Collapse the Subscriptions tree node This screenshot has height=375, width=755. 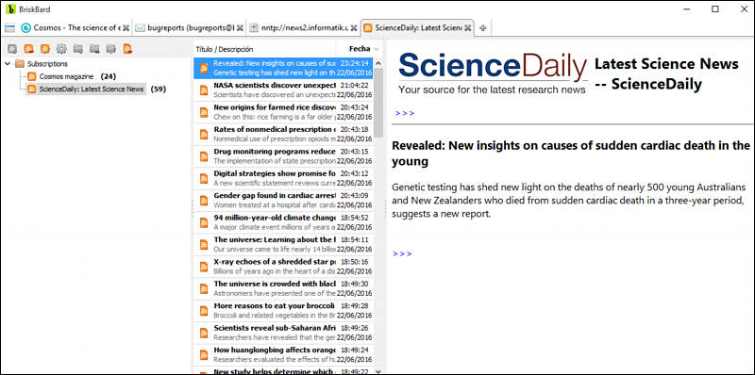(x=8, y=64)
